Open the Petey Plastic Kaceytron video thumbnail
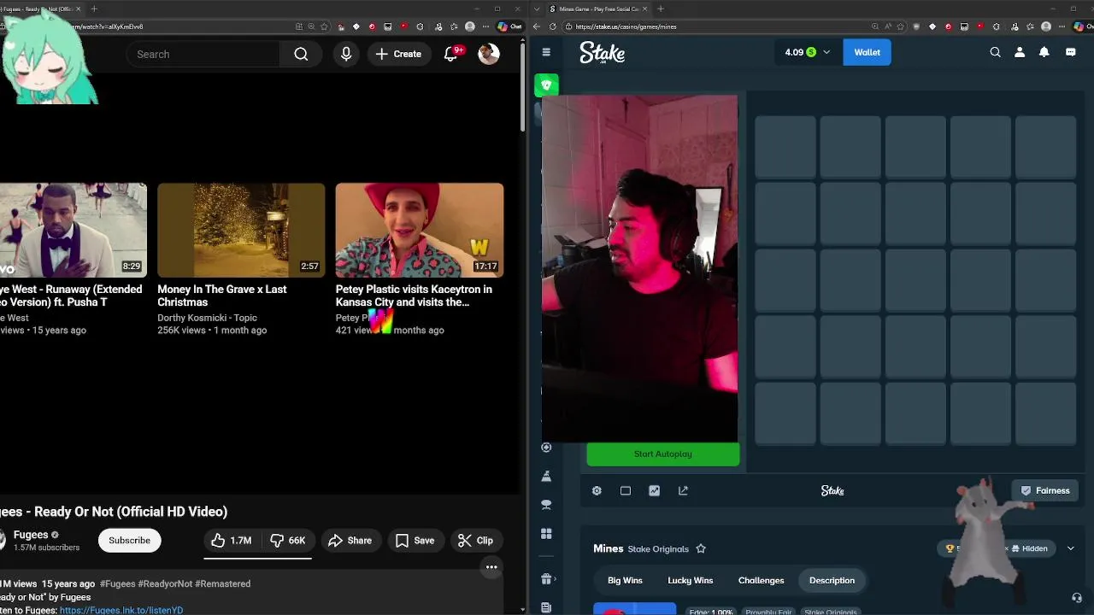This screenshot has width=1094, height=615. 420,230
